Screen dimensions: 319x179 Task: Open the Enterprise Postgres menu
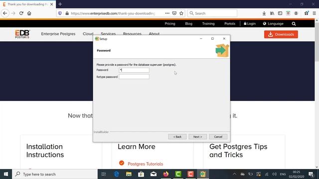tap(58, 34)
